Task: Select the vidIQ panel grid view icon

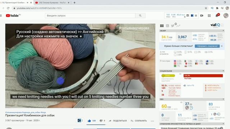Action: (x=162, y=26)
